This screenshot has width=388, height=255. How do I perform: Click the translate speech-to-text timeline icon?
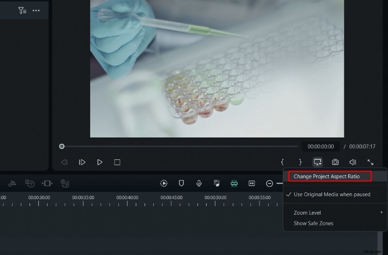click(65, 184)
